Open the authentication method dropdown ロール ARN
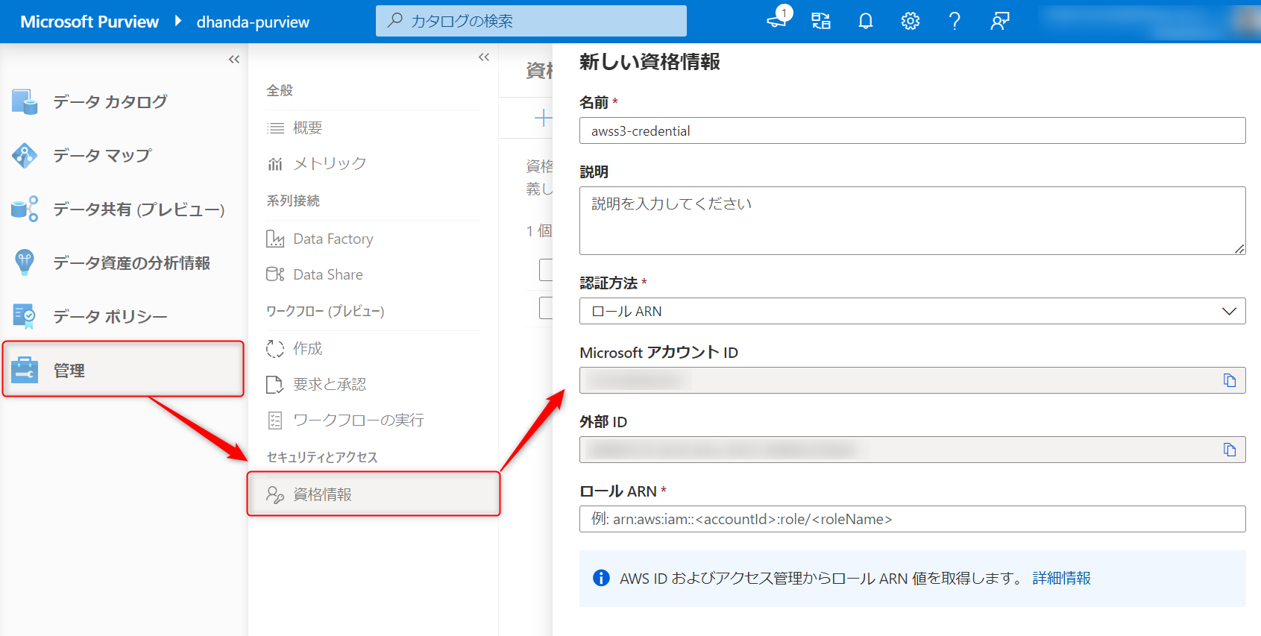Image resolution: width=1261 pixels, height=636 pixels. coord(912,311)
